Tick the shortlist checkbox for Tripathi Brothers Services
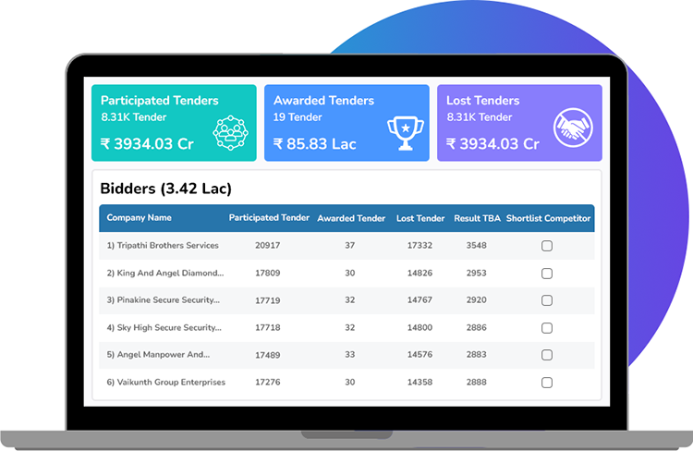 coord(547,246)
